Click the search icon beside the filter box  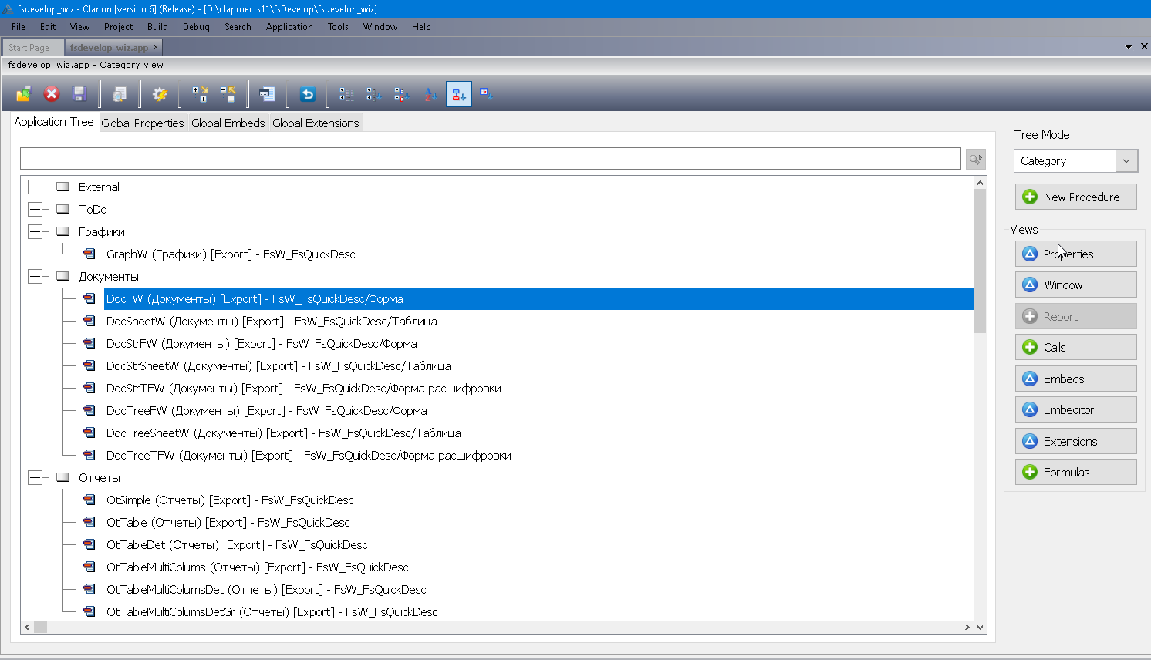[x=976, y=159]
